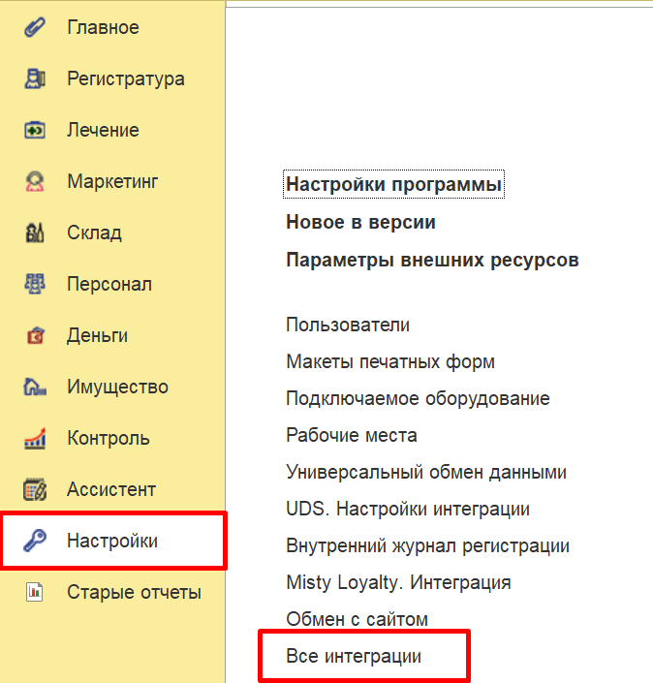Open Универсальный обмен данными
Image resolution: width=653 pixels, height=683 pixels.
coord(426,472)
